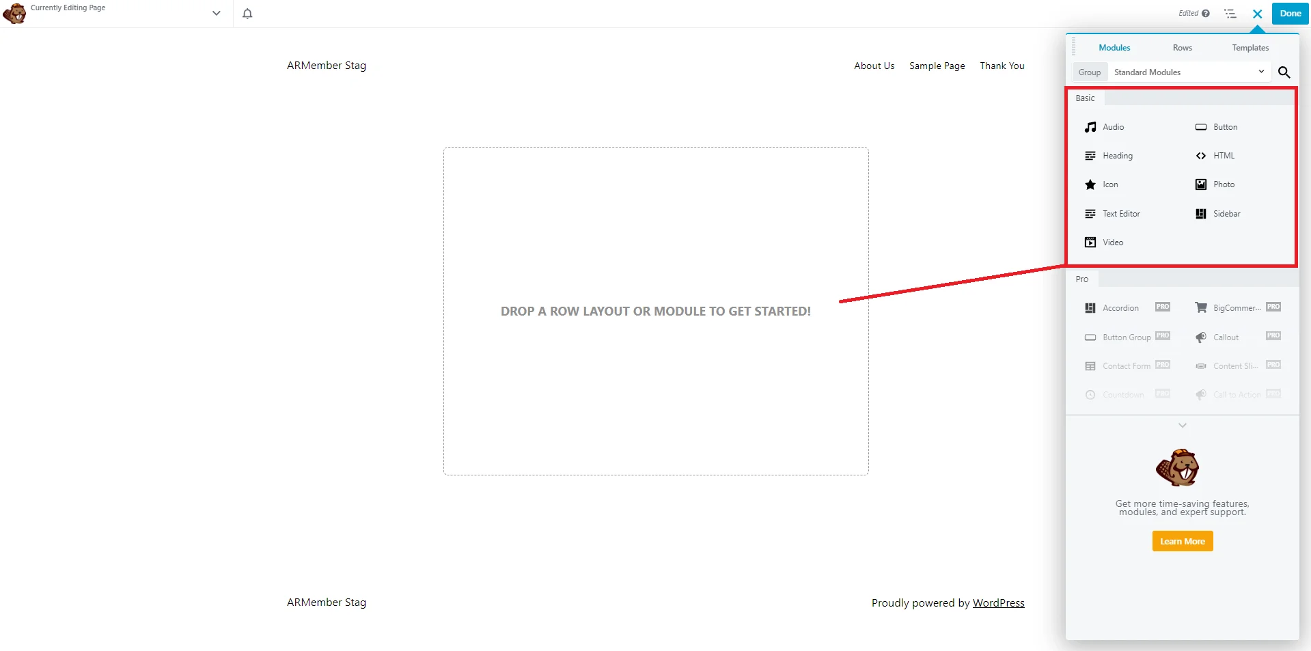The height and width of the screenshot is (651, 1311).
Task: Select the Video module icon
Action: 1090,243
